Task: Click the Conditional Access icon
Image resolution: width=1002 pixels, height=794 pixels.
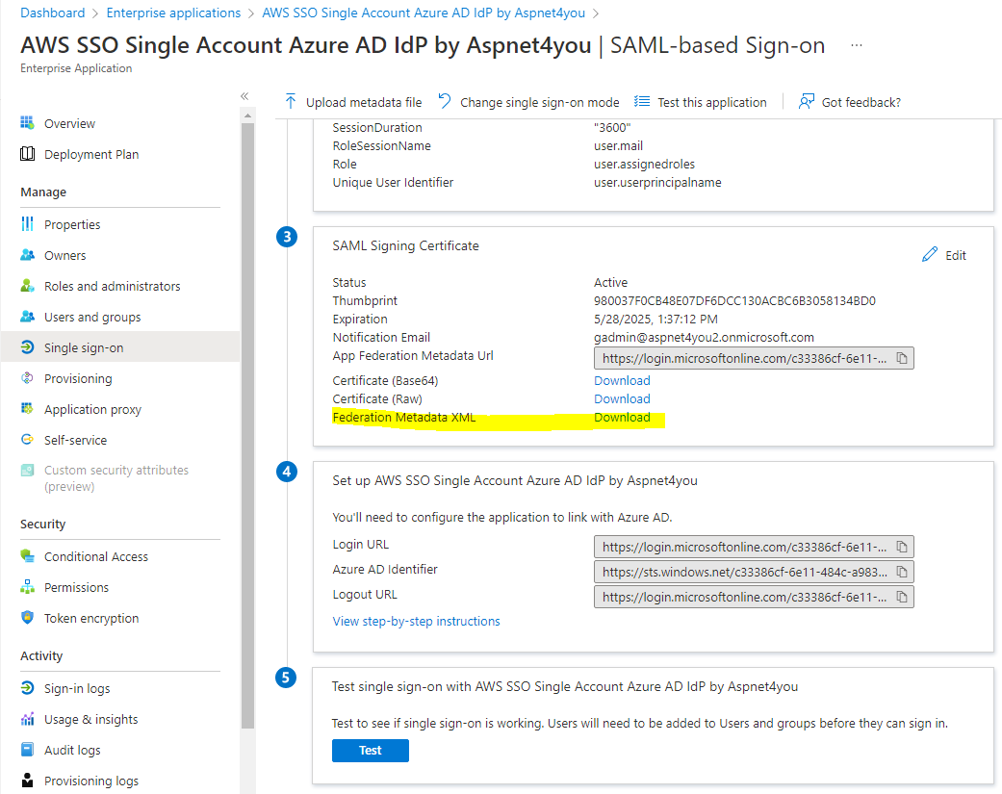Action: click(x=27, y=555)
